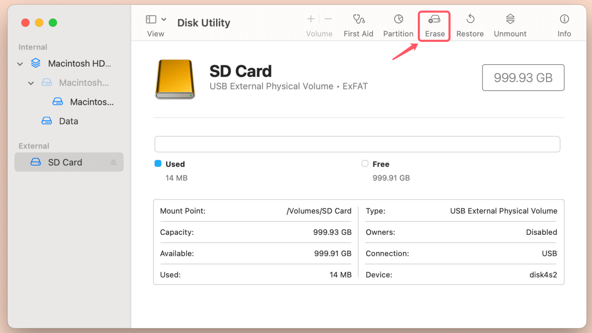
Task: Toggle the sidebar View button
Action: (x=151, y=19)
